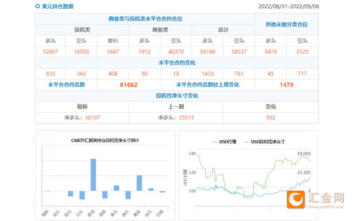Click the 白银 x-axis label
Screen dimensions: 353x221
click(x=160, y=213)
